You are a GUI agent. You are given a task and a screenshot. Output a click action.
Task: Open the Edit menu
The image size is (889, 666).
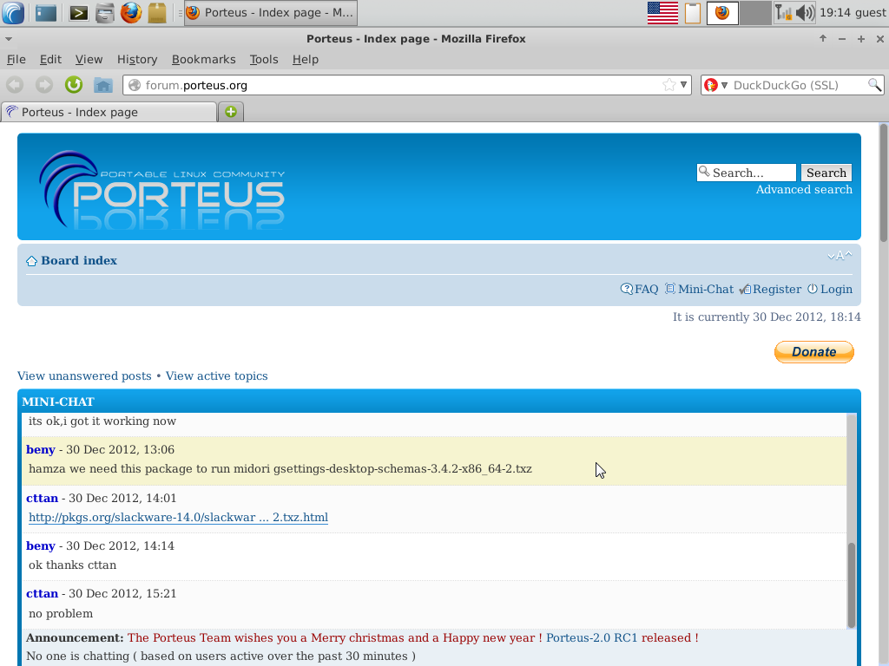coord(50,60)
